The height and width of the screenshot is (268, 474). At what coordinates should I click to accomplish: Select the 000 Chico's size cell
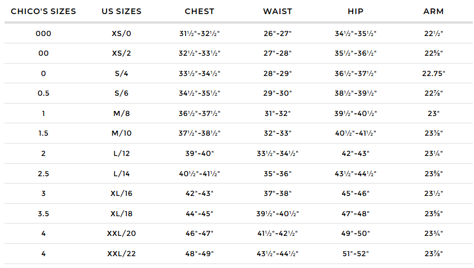pyautogui.click(x=43, y=33)
